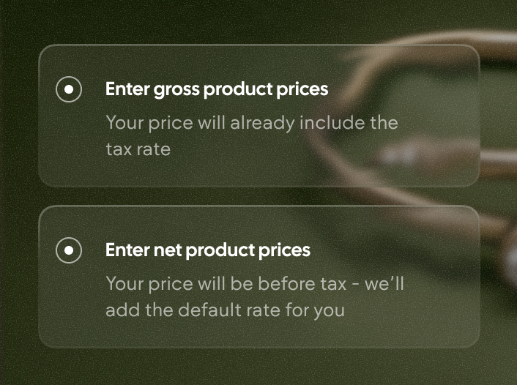Click 'Your price will already include the' text
The width and height of the screenshot is (517, 385).
(x=251, y=122)
